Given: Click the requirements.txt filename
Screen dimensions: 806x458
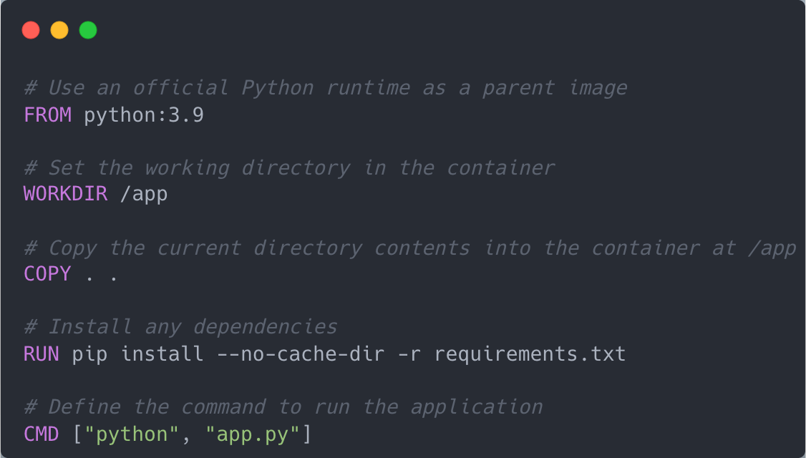Looking at the screenshot, I should point(530,354).
